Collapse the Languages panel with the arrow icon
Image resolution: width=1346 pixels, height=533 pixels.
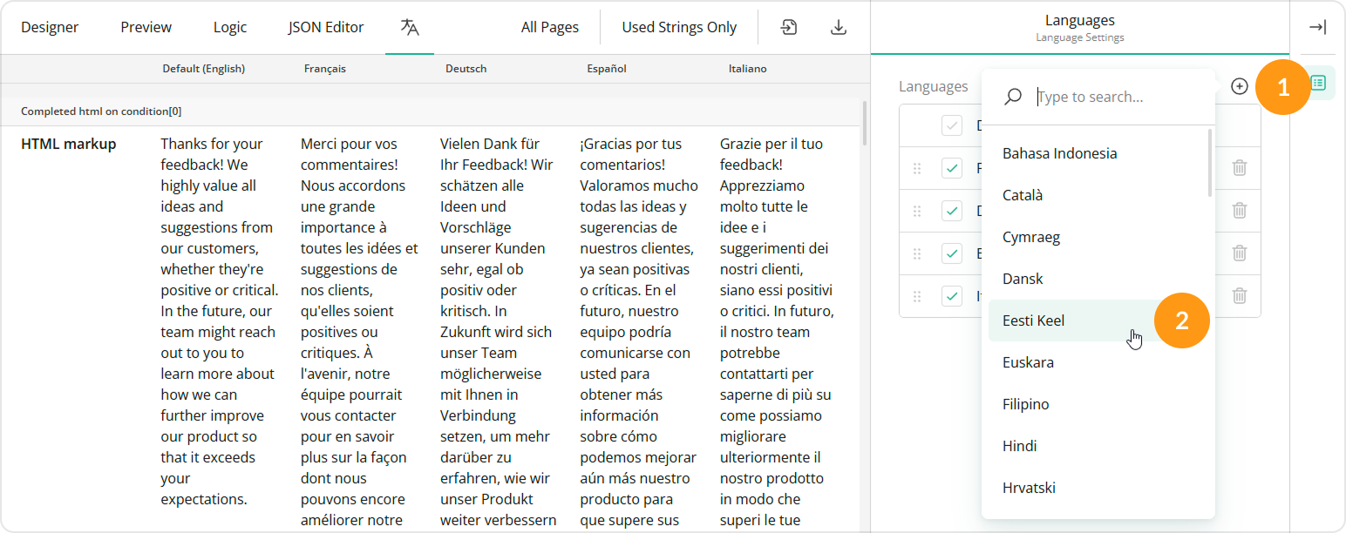tap(1317, 27)
